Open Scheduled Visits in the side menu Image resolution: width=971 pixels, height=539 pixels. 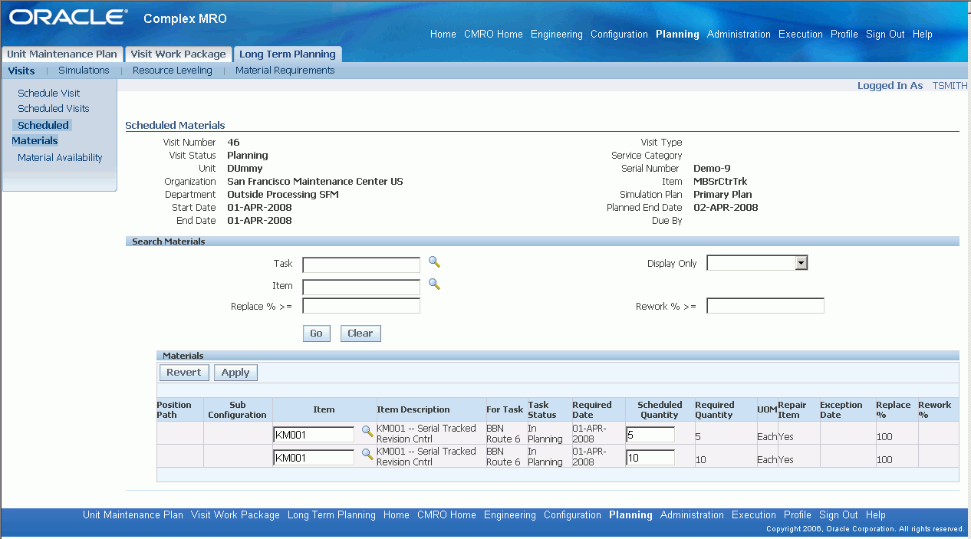[x=54, y=109]
